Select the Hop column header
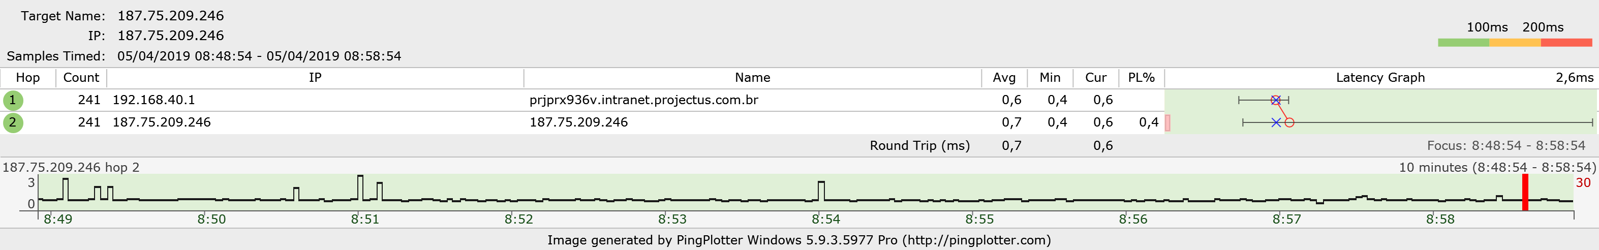 [28, 78]
